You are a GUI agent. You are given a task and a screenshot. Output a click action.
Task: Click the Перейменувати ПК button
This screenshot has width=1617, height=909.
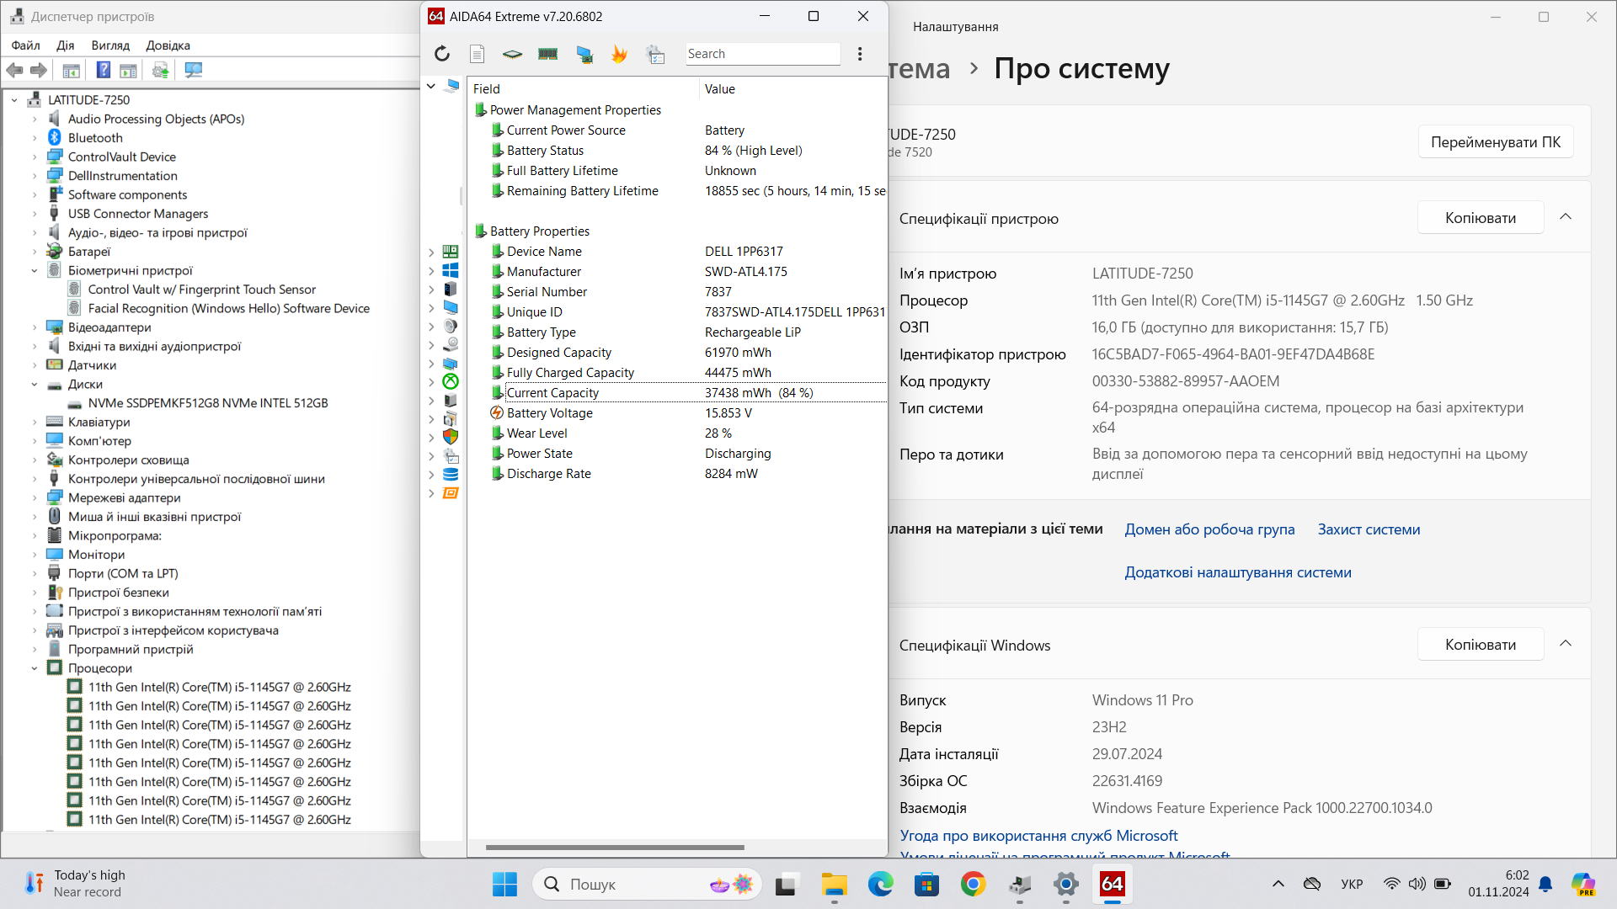point(1496,142)
